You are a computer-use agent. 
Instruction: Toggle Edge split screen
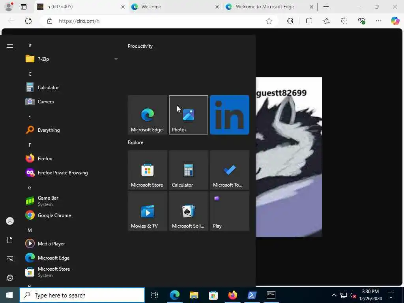pyautogui.click(x=309, y=21)
